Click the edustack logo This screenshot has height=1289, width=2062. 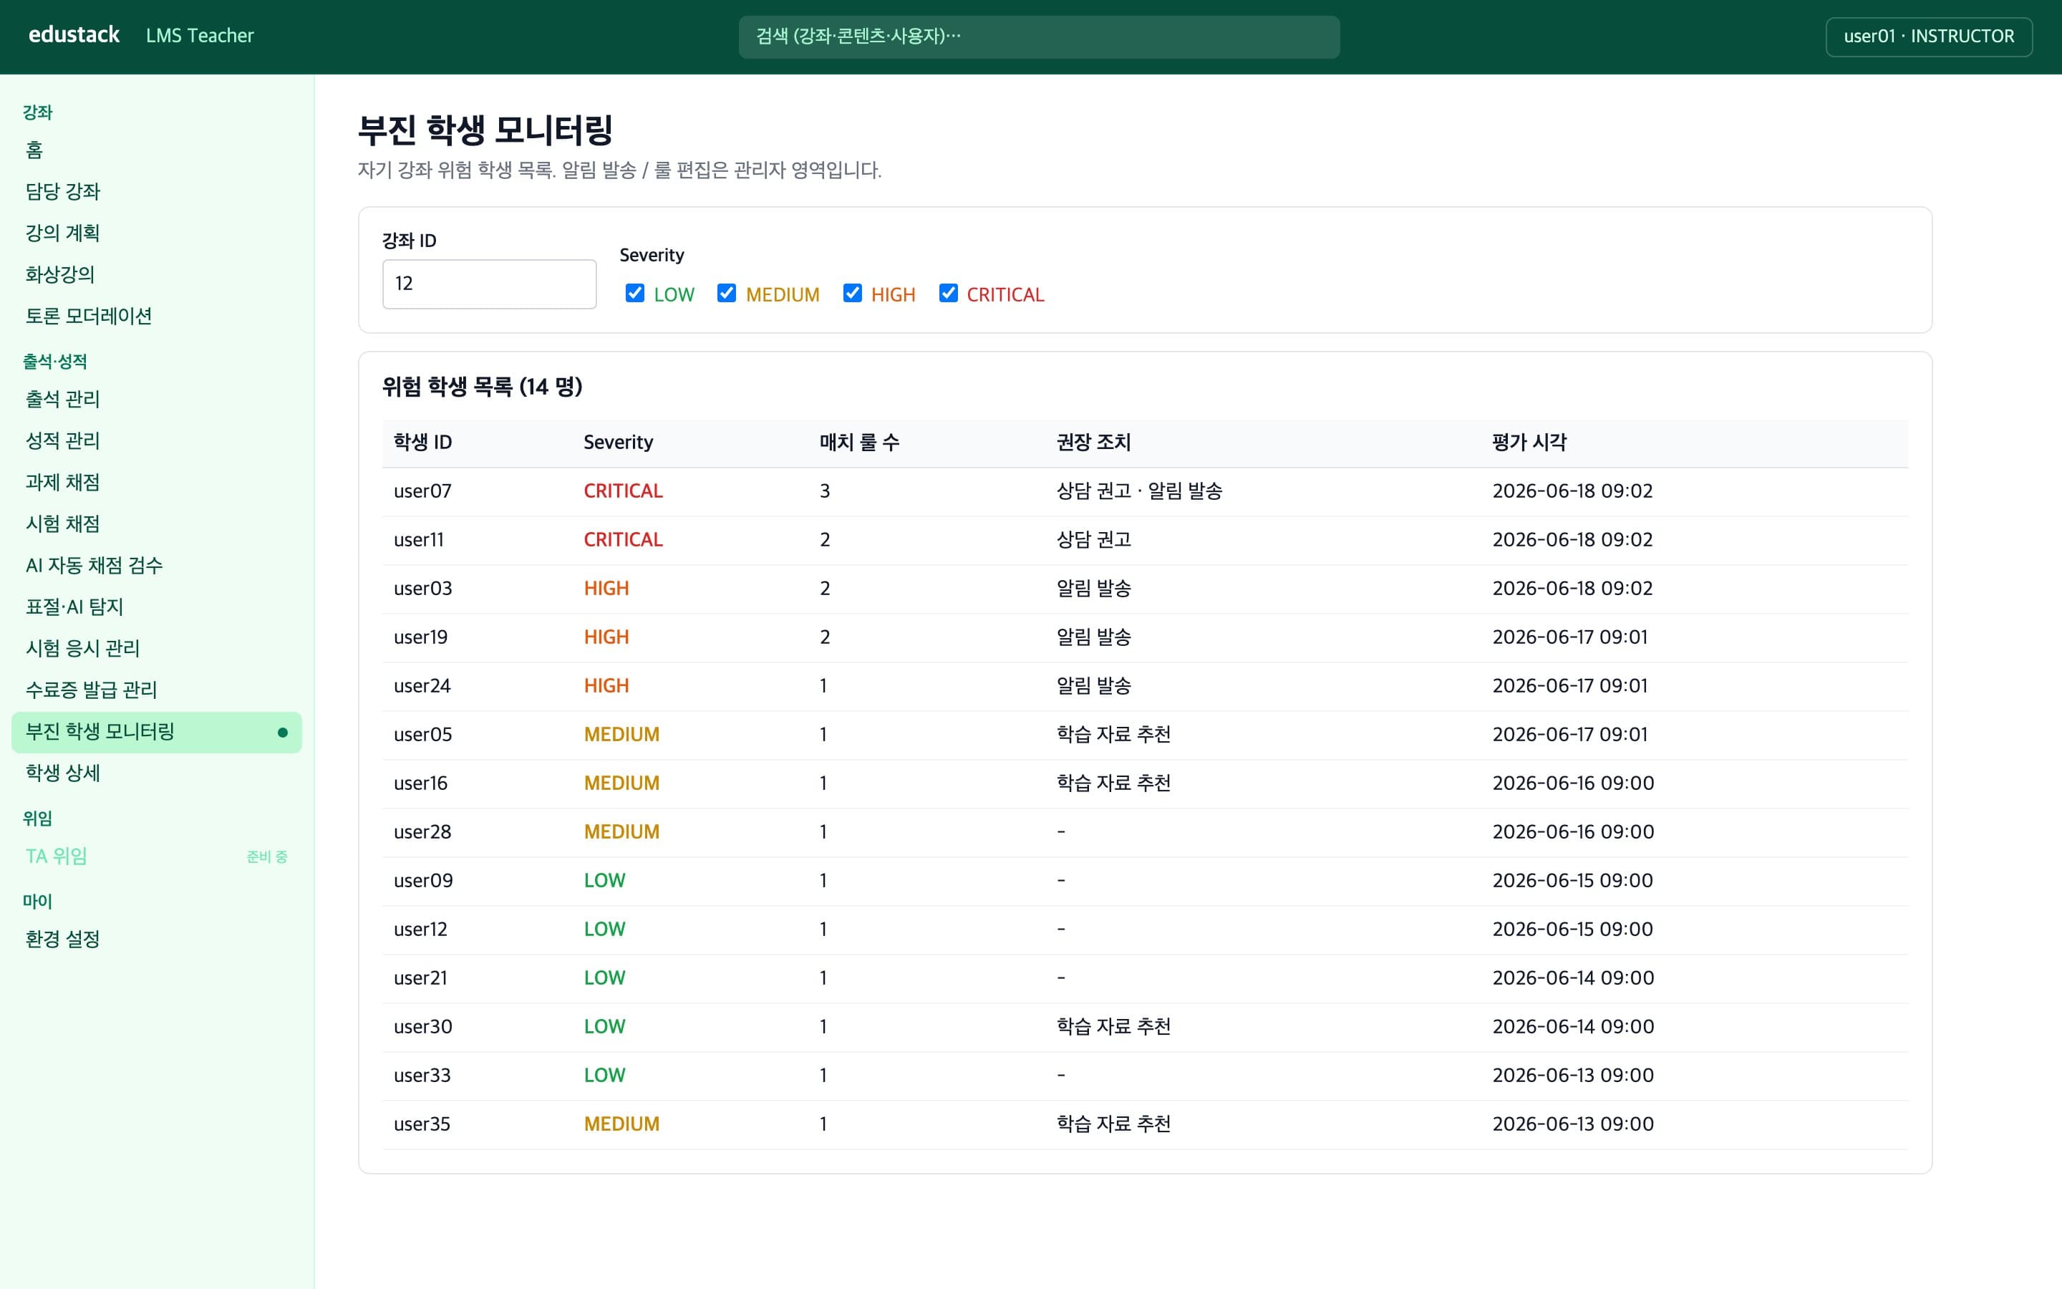tap(74, 35)
